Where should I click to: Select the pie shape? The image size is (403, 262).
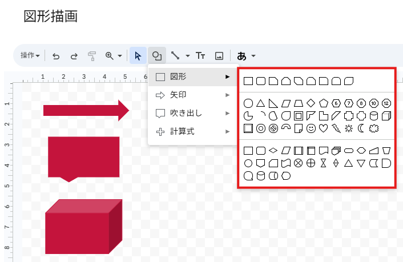[x=248, y=116]
